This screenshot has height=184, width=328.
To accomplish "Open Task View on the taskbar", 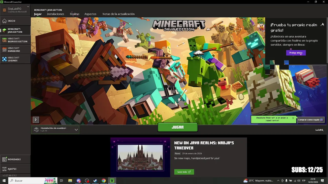I will [x=61, y=181].
